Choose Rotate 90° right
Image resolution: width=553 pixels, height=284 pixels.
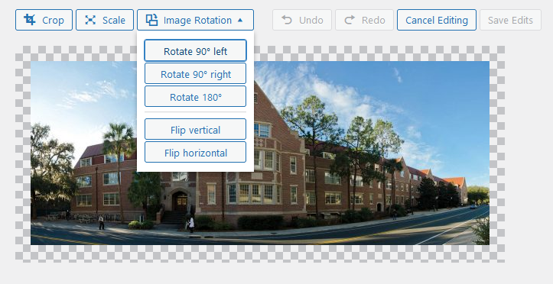click(195, 74)
